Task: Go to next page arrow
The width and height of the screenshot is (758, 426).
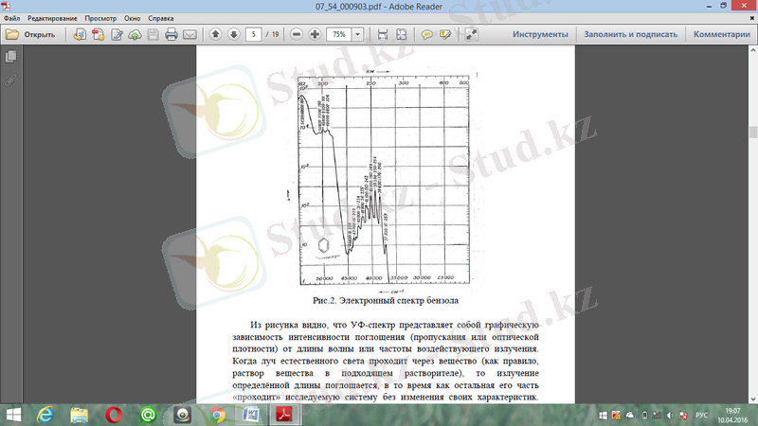Action: tap(234, 34)
